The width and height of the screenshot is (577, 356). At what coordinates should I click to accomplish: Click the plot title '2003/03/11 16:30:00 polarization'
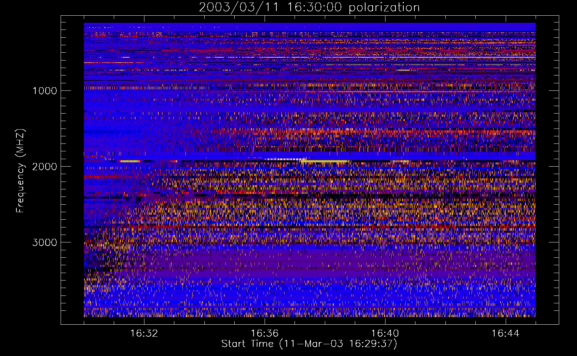click(x=309, y=7)
